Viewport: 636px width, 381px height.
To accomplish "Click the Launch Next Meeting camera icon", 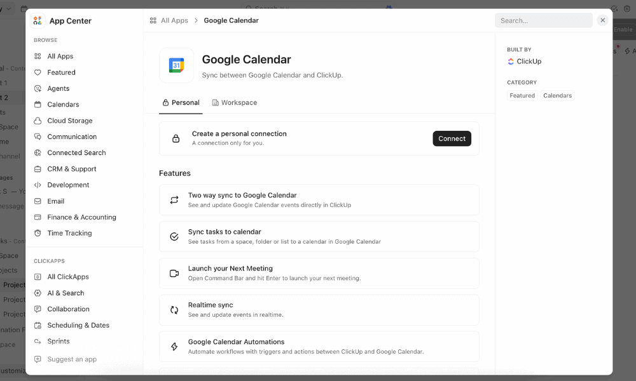I will coord(174,273).
